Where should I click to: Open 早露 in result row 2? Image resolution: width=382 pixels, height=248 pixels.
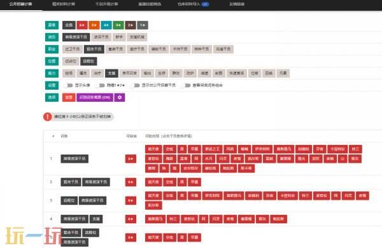pyautogui.click(x=194, y=182)
